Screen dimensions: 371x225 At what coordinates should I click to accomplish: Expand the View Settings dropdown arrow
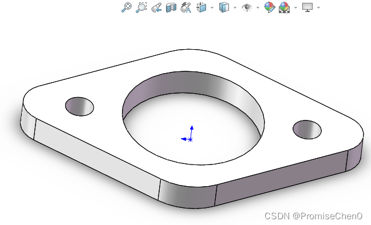point(318,7)
